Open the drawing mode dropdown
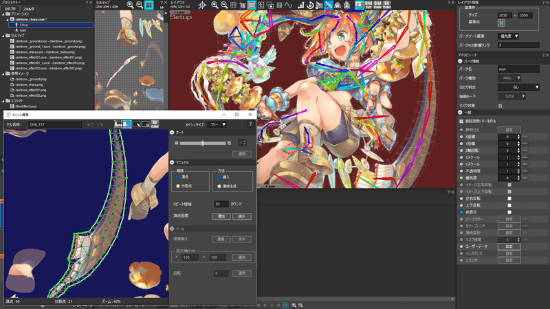The height and width of the screenshot is (309, 550). (511, 96)
